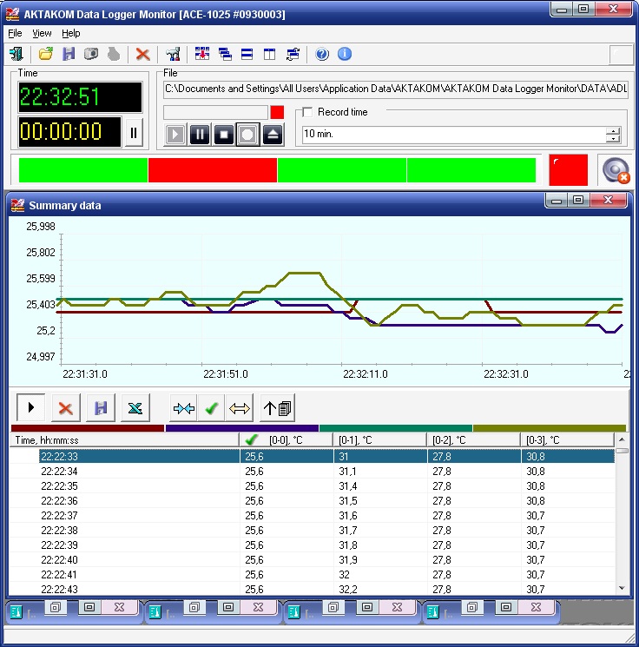Open help via the blue question mark icon
This screenshot has height=647, width=639.
pyautogui.click(x=323, y=55)
